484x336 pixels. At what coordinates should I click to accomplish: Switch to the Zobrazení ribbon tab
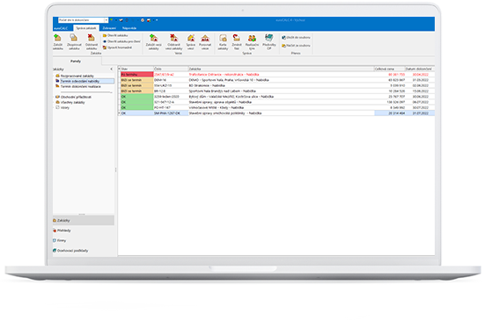pyautogui.click(x=109, y=28)
